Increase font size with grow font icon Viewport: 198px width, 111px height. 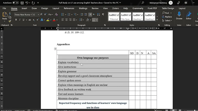pos(41,14)
